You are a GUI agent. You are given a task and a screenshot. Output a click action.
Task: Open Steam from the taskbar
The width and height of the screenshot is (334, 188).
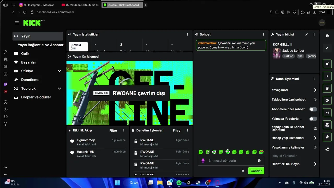click(198, 183)
